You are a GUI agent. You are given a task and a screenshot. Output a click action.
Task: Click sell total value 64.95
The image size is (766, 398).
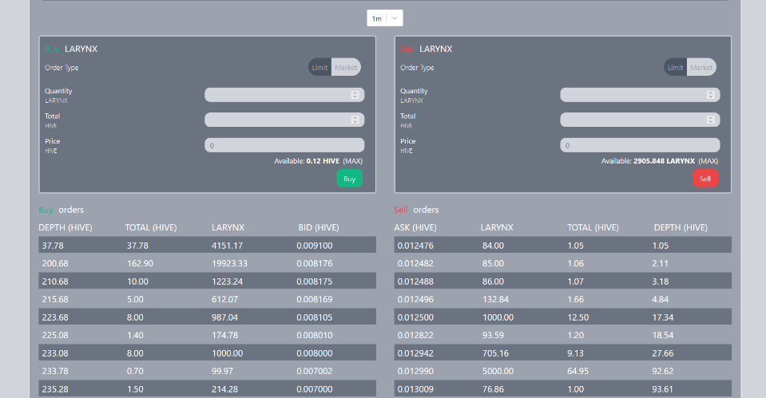[x=578, y=371]
